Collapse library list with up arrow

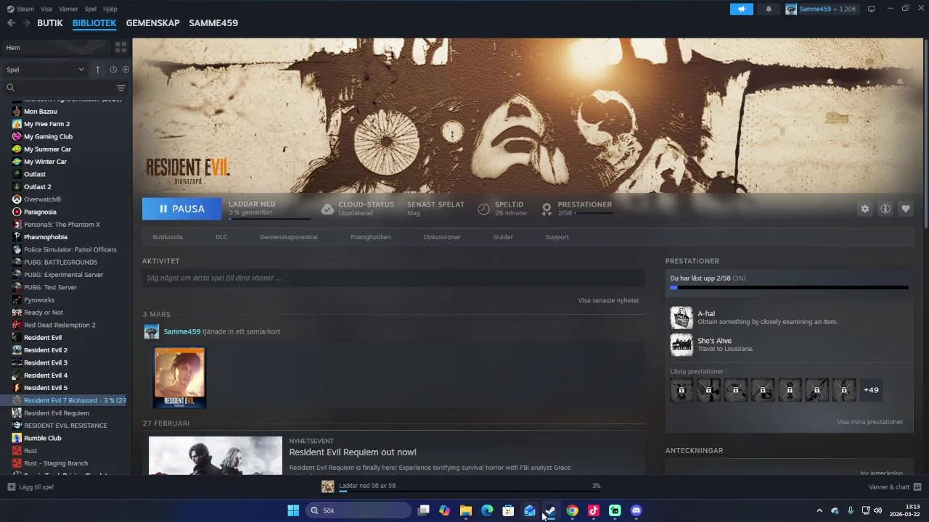(98, 70)
